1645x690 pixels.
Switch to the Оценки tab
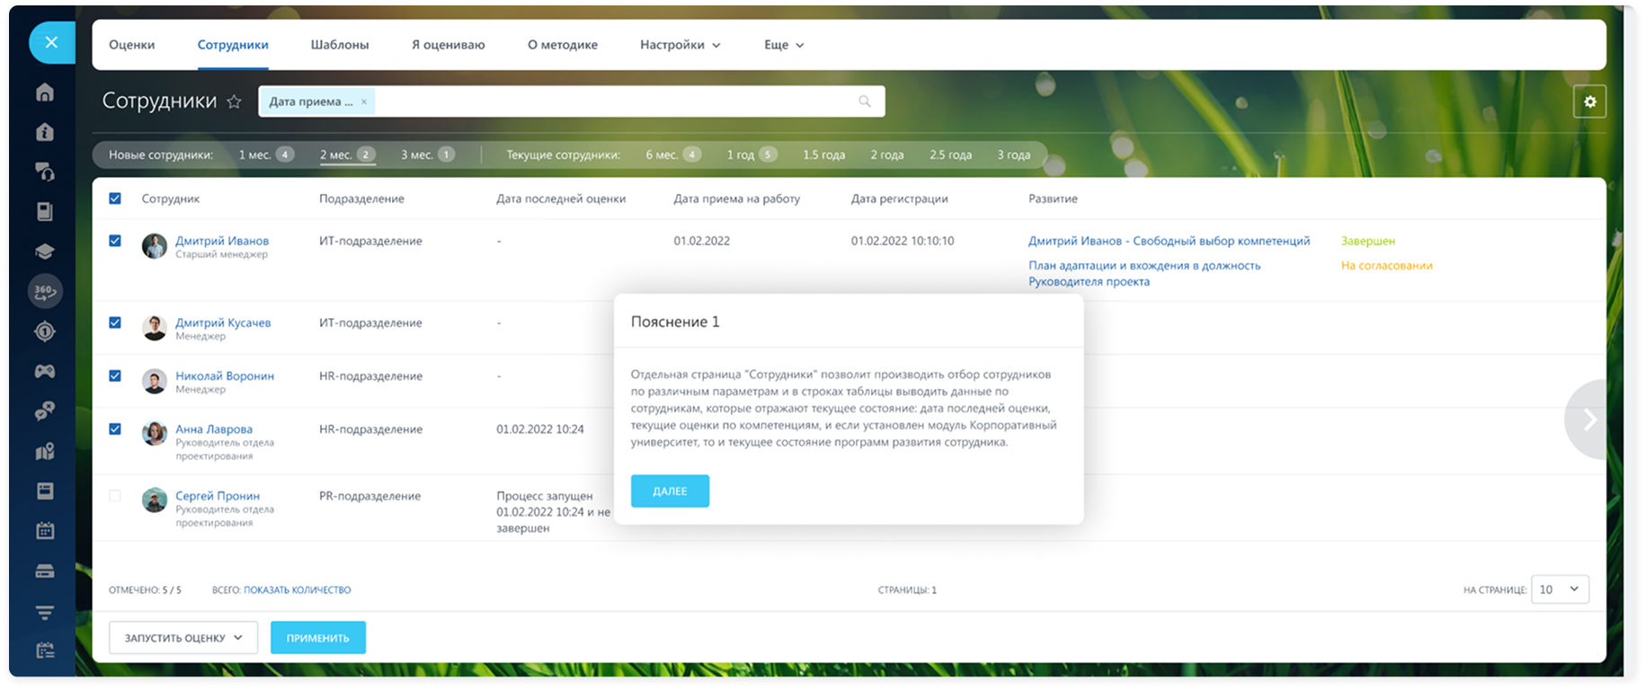coord(132,45)
